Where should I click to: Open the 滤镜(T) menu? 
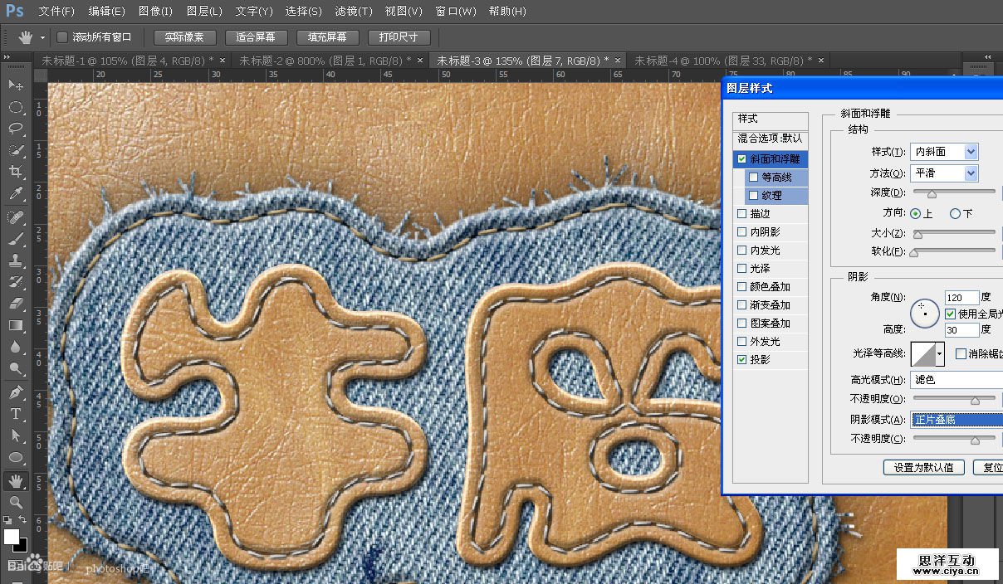(353, 12)
